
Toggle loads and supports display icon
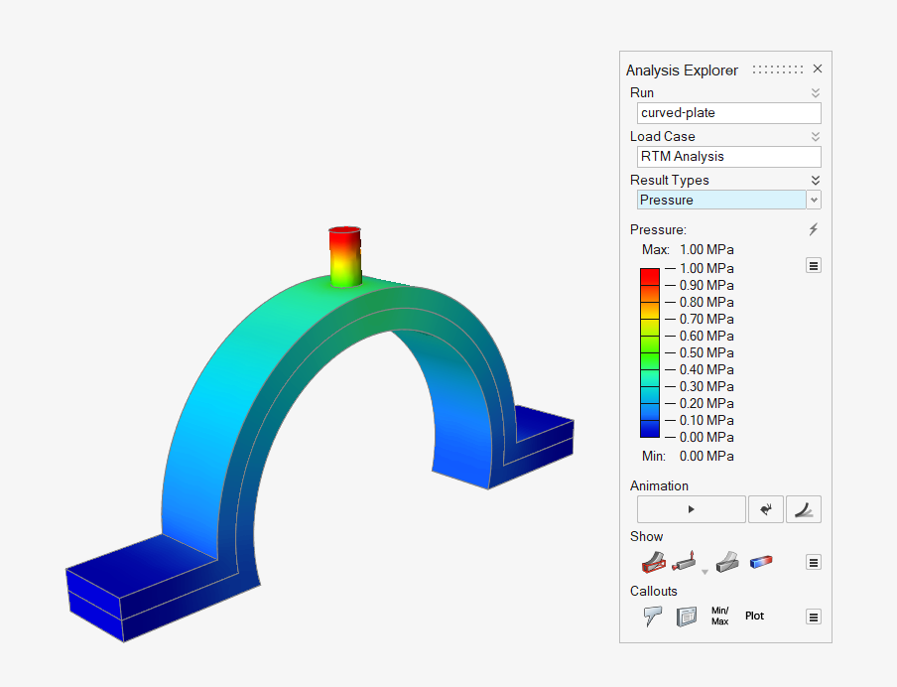685,562
